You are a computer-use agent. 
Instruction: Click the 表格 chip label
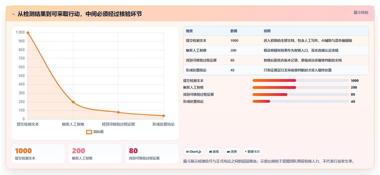click(x=216, y=152)
